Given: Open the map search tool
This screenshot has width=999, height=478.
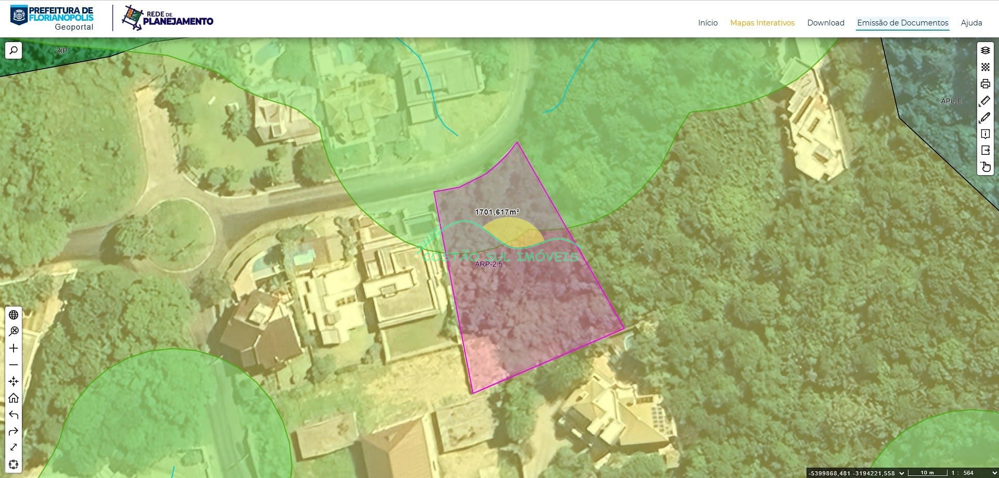Looking at the screenshot, I should tap(14, 50).
